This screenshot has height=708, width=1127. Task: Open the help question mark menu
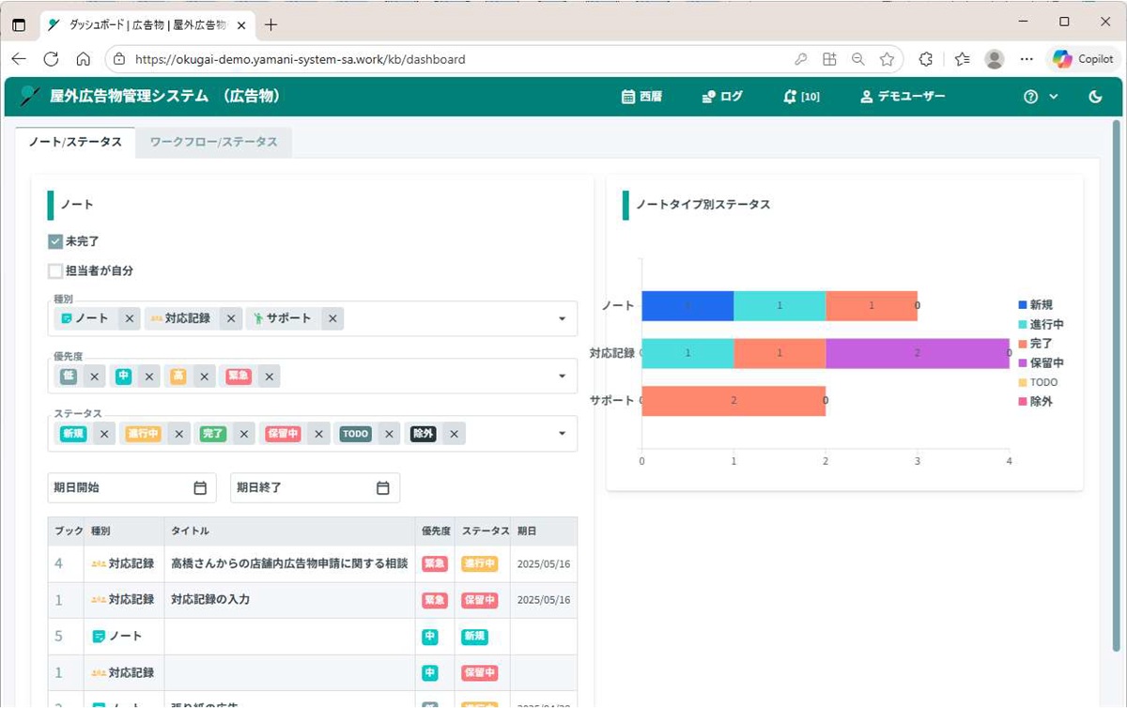1031,97
